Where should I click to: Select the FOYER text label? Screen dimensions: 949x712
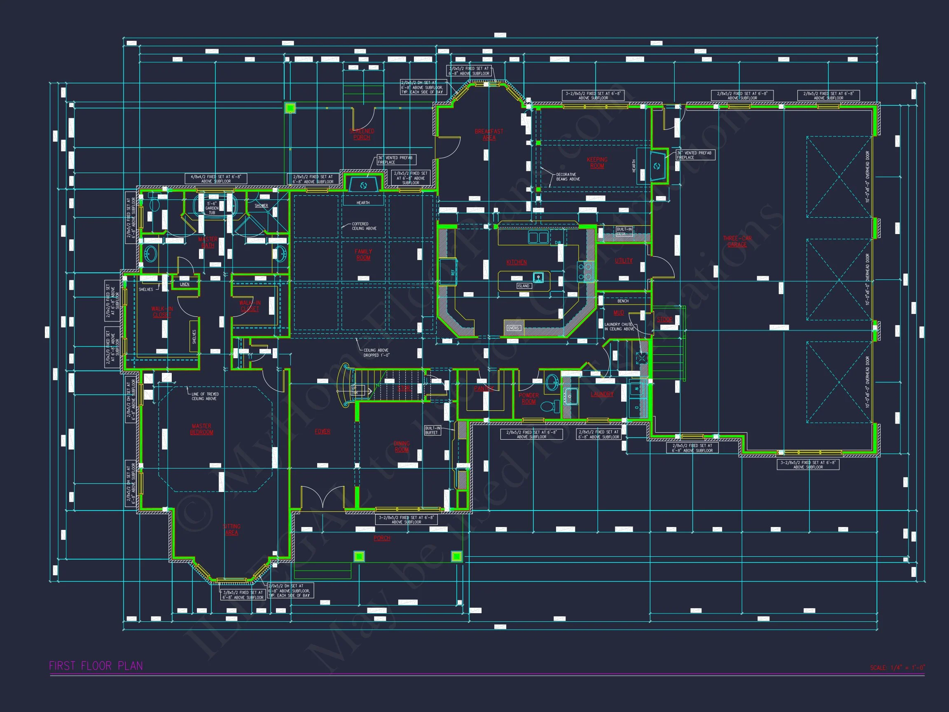click(323, 431)
